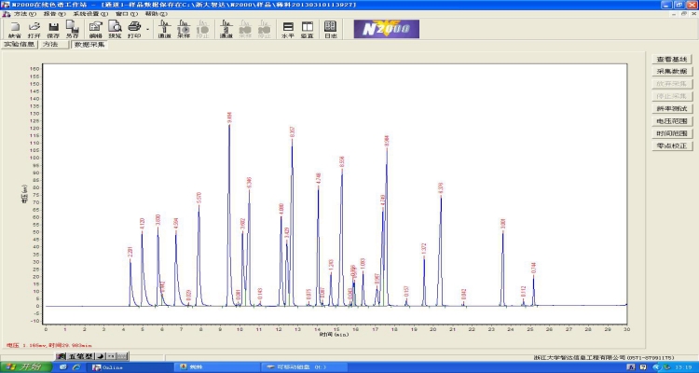Click the taskbar clock showing 13:19
Screen dimensions: 699x373
pos(683,367)
